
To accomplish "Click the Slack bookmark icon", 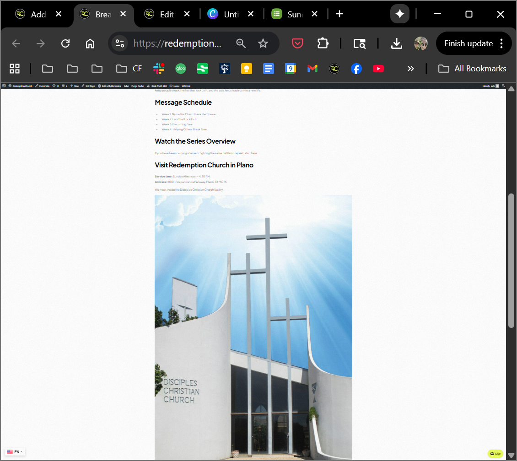I will click(x=159, y=69).
